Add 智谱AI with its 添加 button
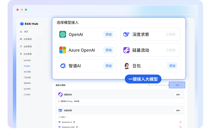211x136 pixels. click(x=109, y=66)
